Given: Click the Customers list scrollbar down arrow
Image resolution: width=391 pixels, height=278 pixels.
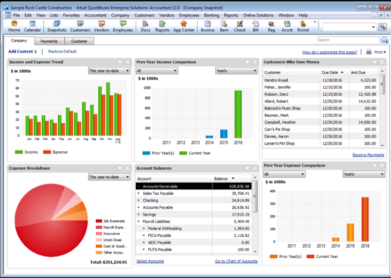Looking at the screenshot, I should (382, 146).
